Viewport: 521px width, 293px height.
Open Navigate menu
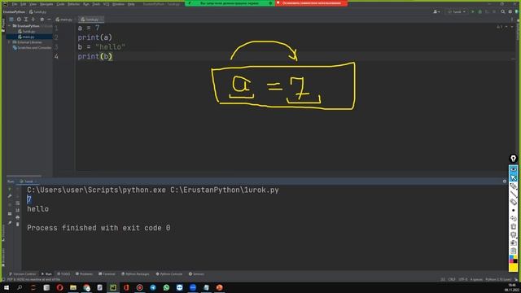click(x=46, y=4)
